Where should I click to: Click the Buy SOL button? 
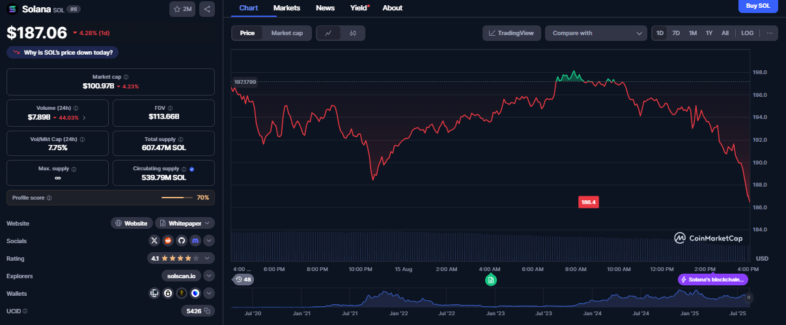pos(757,6)
